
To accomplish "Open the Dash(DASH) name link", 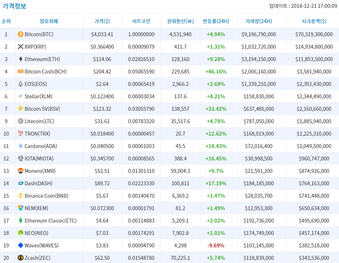I will click(38, 183).
